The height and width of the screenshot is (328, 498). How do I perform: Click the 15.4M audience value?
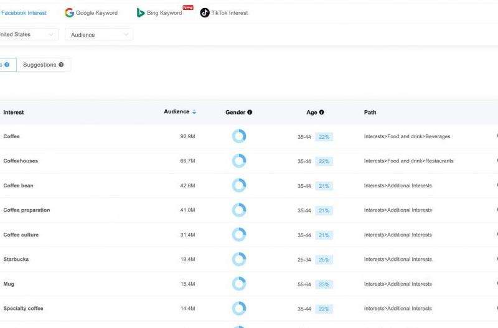pos(188,284)
